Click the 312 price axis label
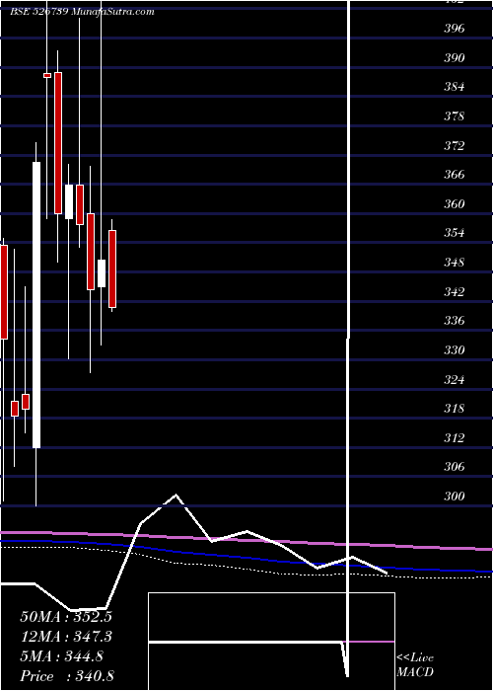The width and height of the screenshot is (493, 691). pos(455,437)
